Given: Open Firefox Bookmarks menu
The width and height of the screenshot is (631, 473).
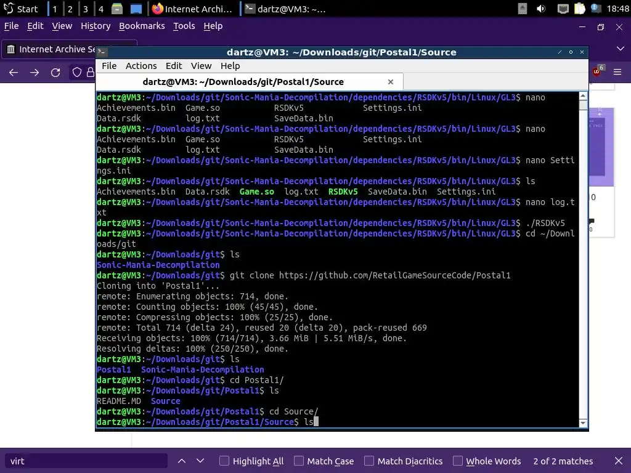Looking at the screenshot, I should coord(142,26).
